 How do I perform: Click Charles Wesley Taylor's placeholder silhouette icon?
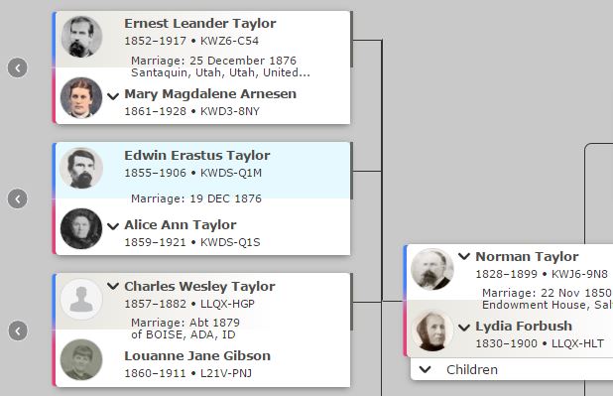(81, 300)
